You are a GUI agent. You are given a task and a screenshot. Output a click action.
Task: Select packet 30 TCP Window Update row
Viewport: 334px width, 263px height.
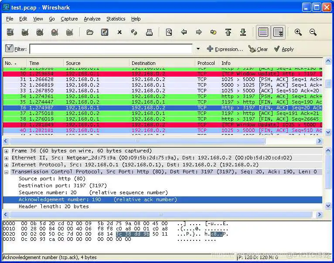pyautogui.click(x=163, y=74)
